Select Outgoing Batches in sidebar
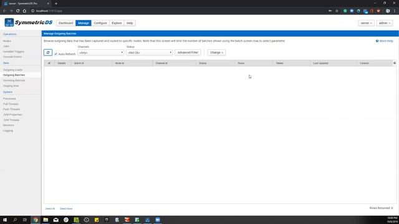 (14, 75)
